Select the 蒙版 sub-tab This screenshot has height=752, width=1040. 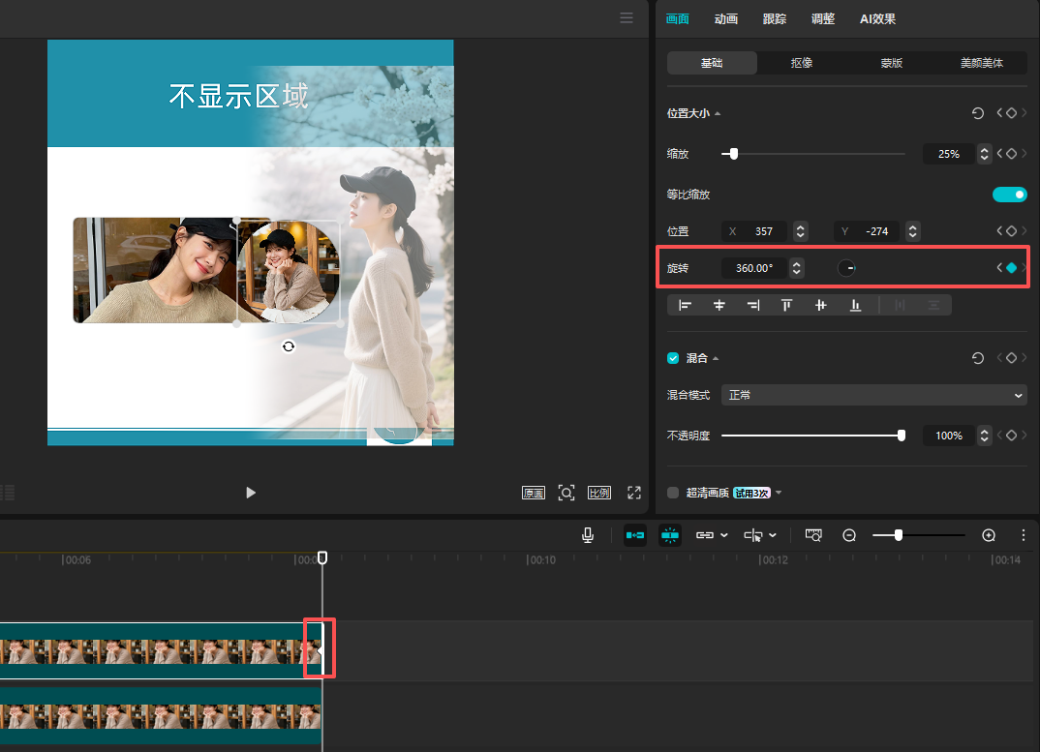(x=891, y=63)
